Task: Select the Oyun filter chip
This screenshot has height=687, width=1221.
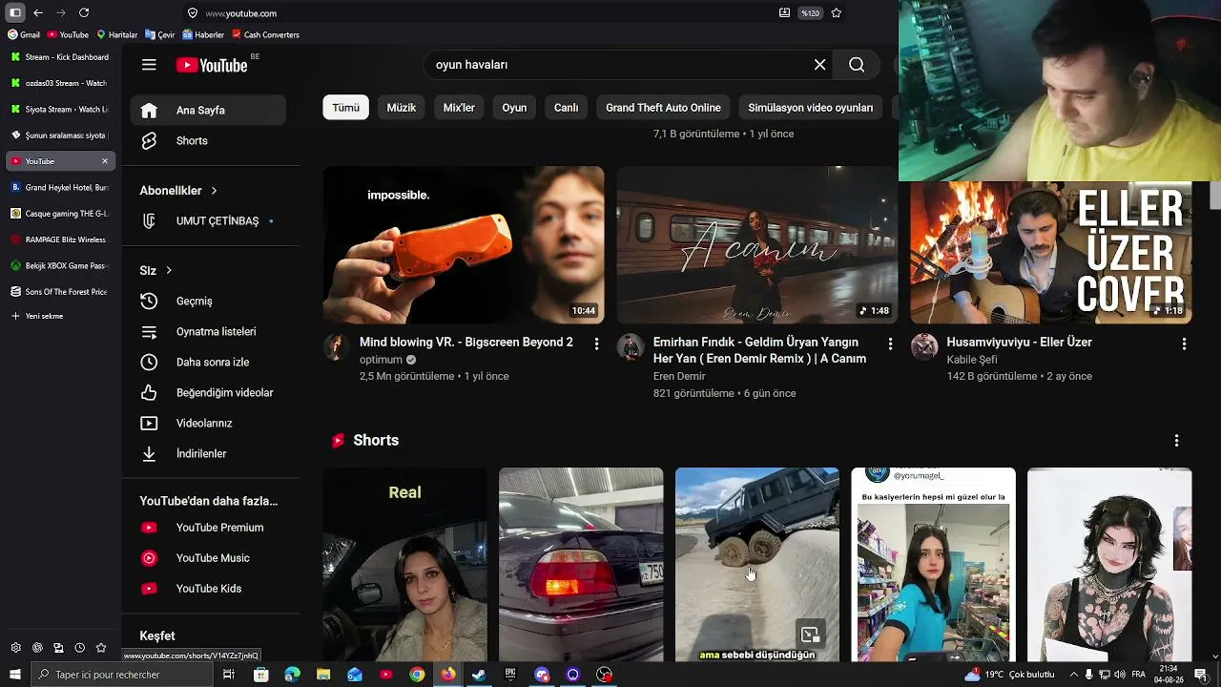Action: (514, 108)
